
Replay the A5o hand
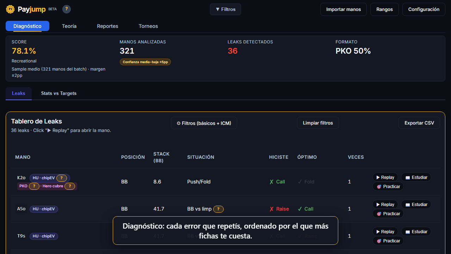point(385,205)
